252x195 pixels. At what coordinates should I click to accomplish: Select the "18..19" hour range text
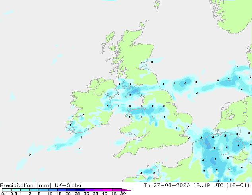click(202, 185)
